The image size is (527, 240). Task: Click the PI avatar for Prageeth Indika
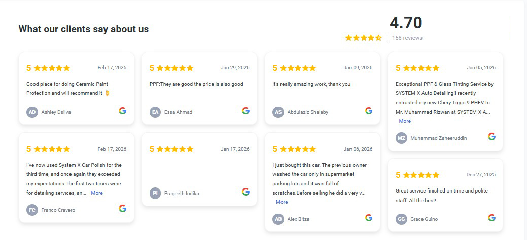click(x=155, y=193)
